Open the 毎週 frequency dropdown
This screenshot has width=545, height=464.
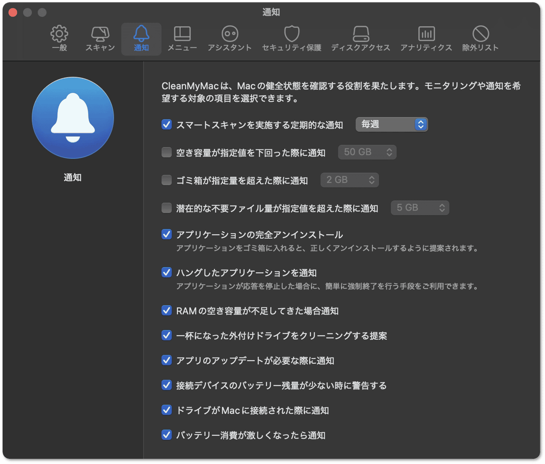pos(392,124)
